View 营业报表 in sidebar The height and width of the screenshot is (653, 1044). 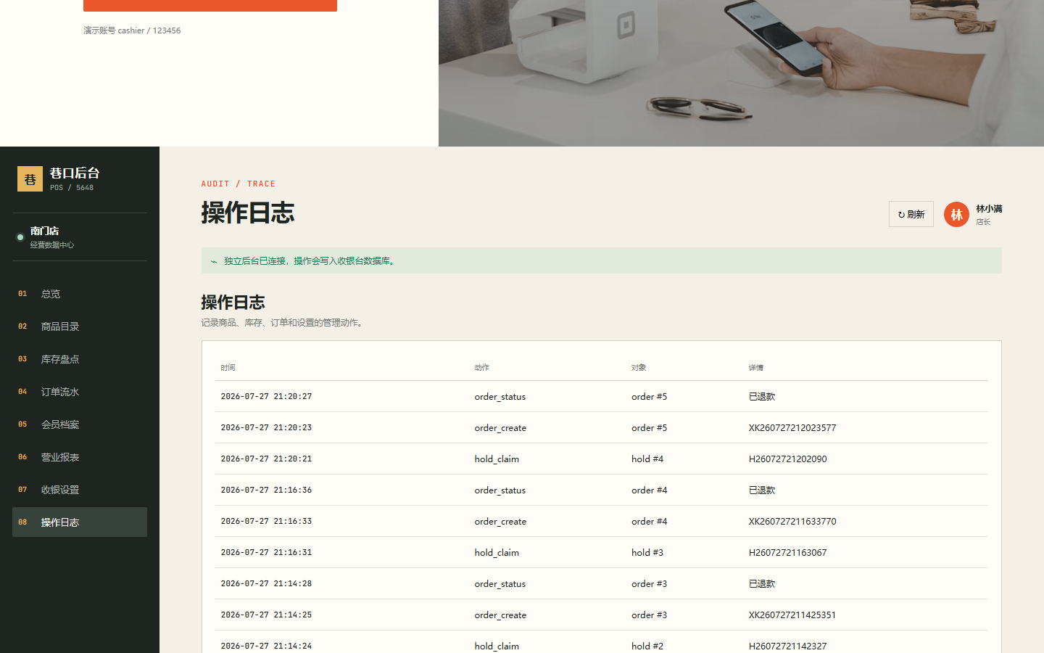click(80, 457)
